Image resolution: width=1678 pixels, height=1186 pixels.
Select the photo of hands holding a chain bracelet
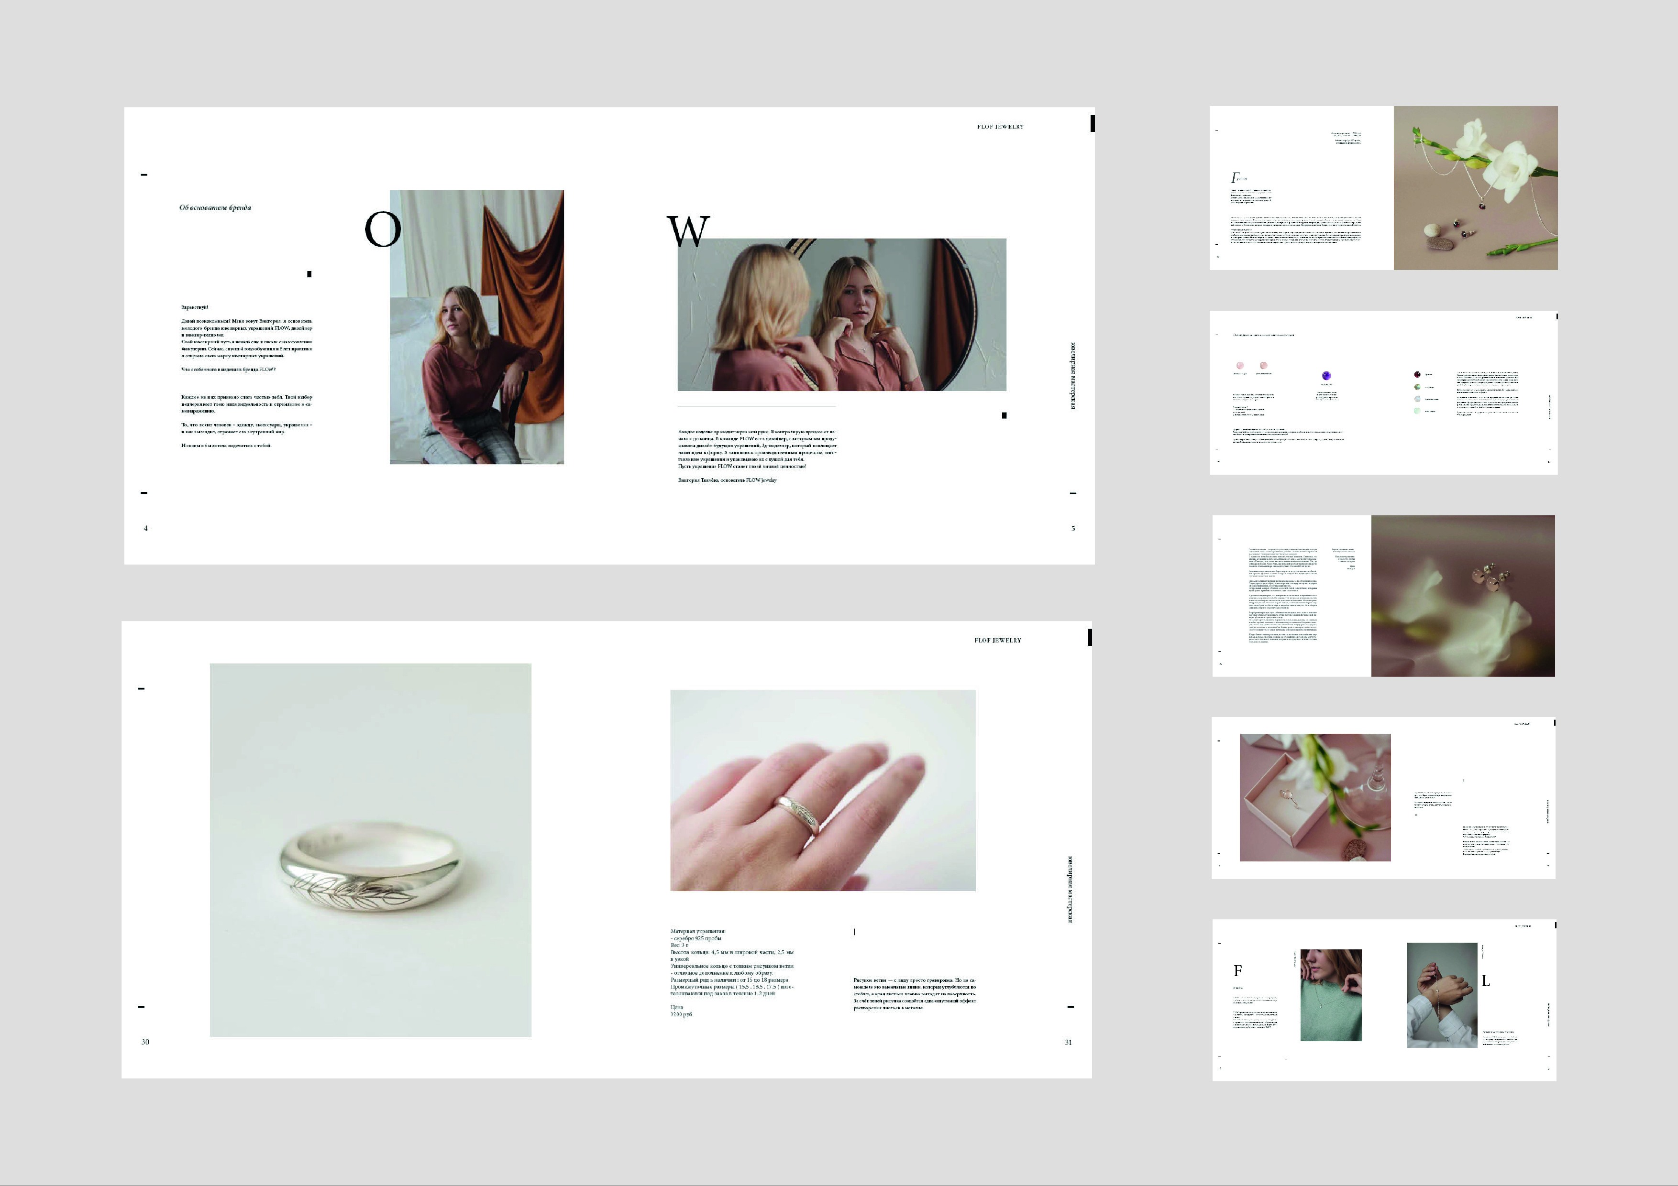coord(1442,995)
